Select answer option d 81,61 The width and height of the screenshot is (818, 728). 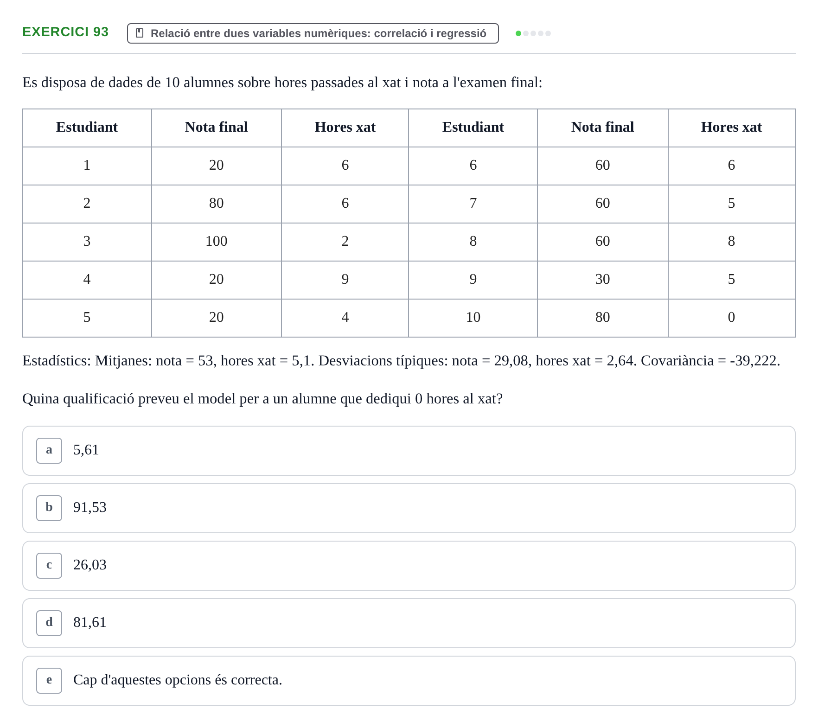[409, 623]
